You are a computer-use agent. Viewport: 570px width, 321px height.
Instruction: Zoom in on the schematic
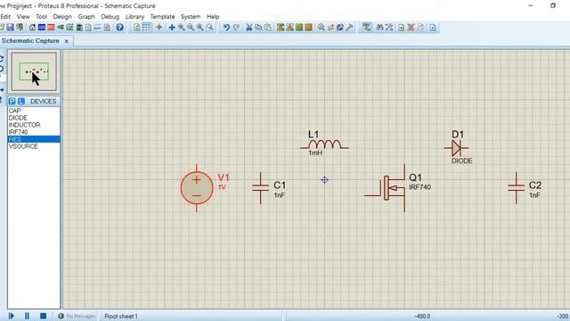[x=181, y=28]
